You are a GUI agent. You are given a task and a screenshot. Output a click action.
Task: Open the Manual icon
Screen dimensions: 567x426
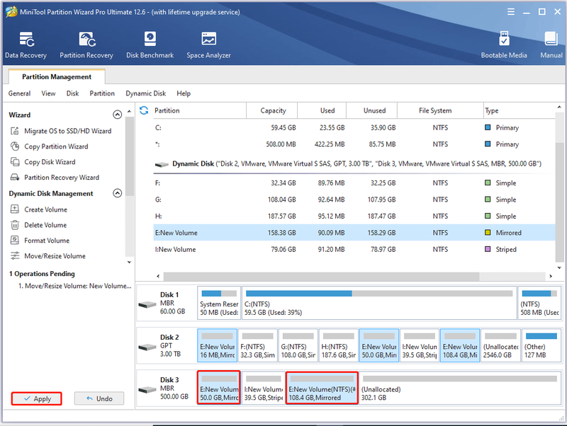(551, 45)
